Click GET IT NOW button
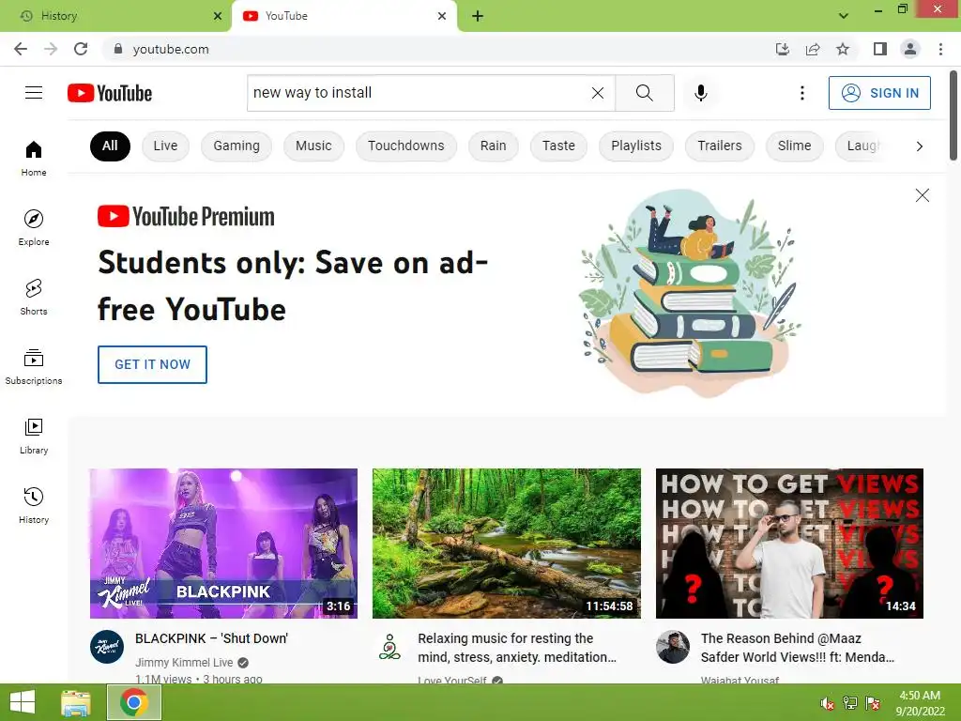This screenshot has height=721, width=961. [152, 364]
